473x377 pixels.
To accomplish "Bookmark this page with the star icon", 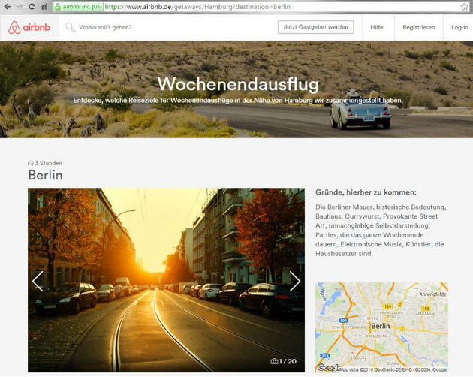I will tap(464, 7).
